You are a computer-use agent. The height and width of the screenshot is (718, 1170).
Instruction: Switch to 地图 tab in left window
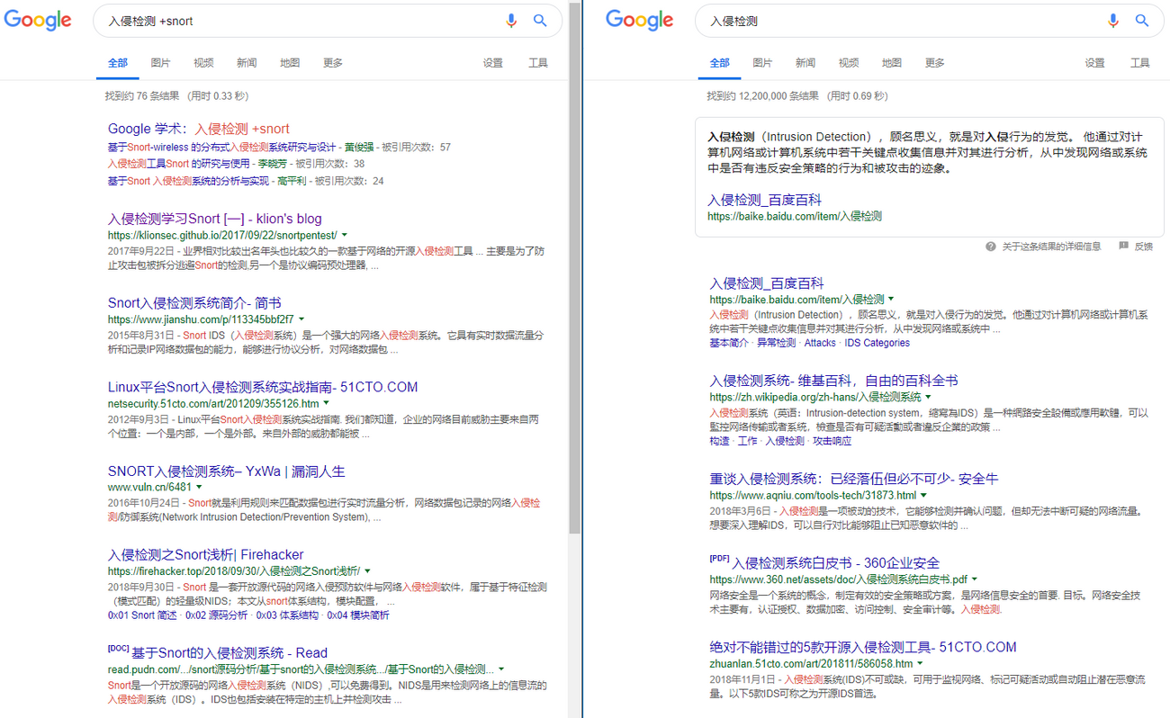[290, 63]
